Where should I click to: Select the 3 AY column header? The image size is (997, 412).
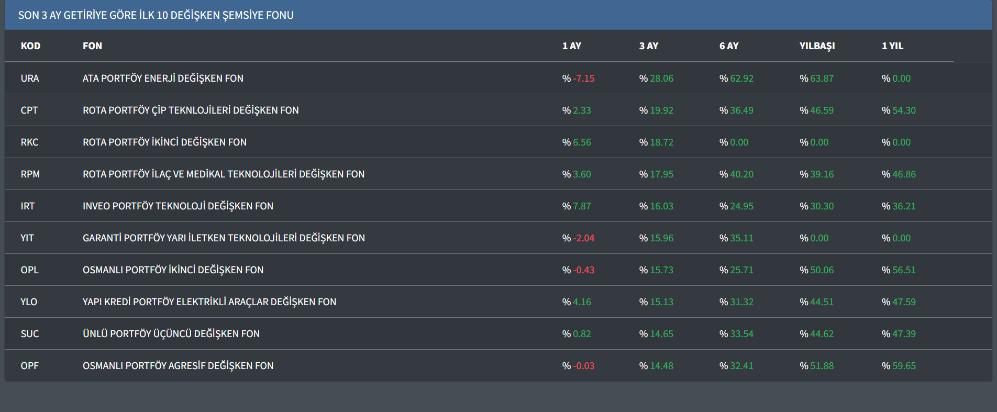click(648, 46)
